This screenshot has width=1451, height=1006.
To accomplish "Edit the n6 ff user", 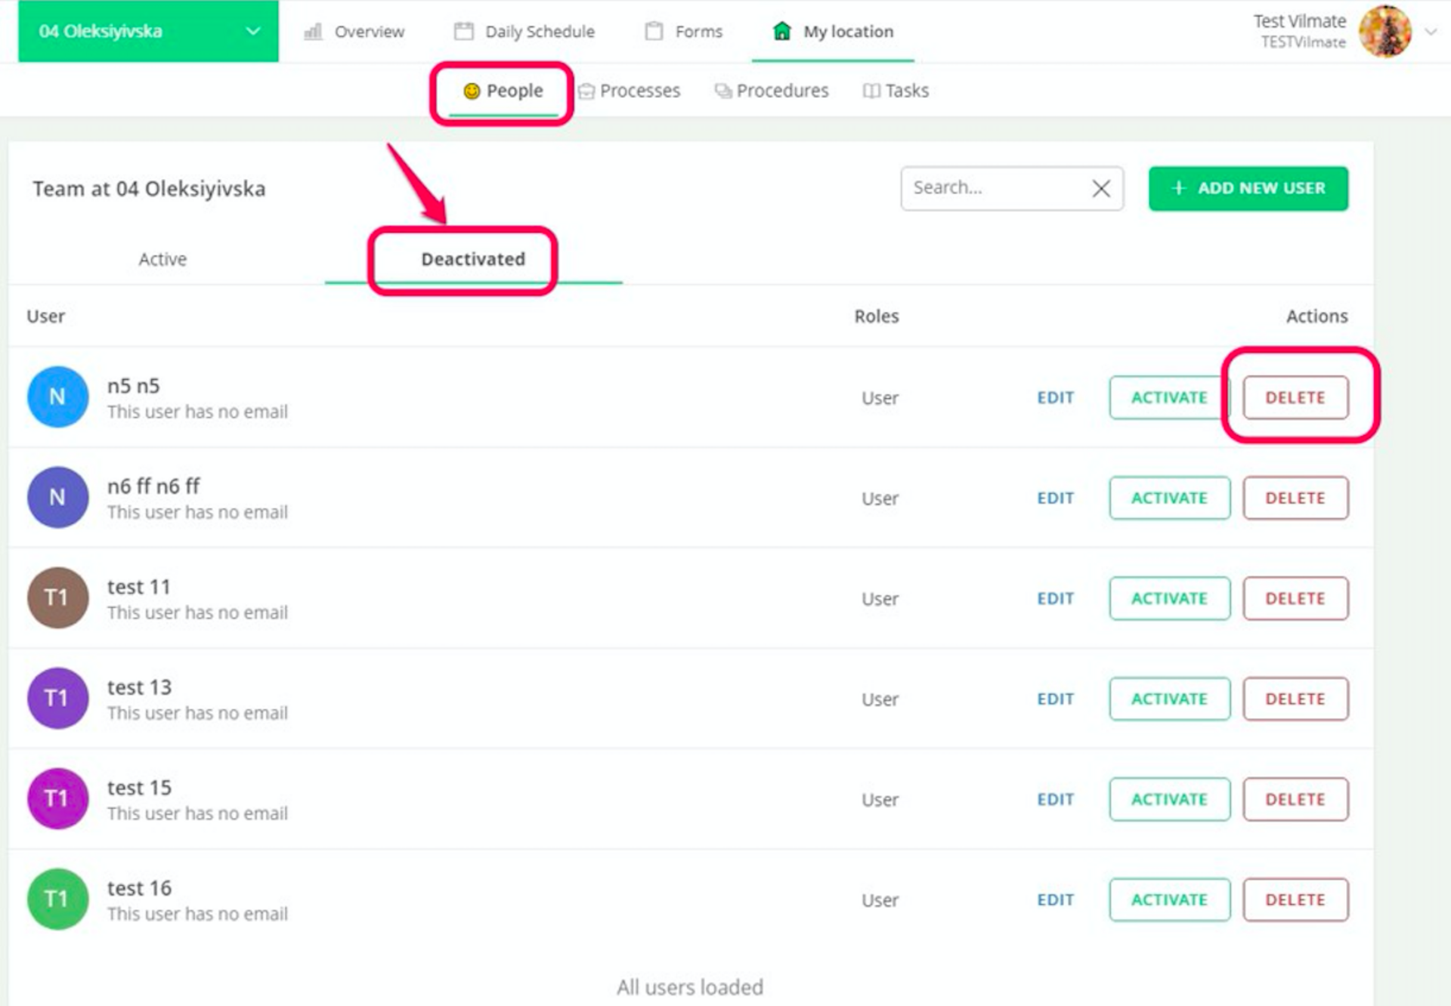I will pos(1055,498).
